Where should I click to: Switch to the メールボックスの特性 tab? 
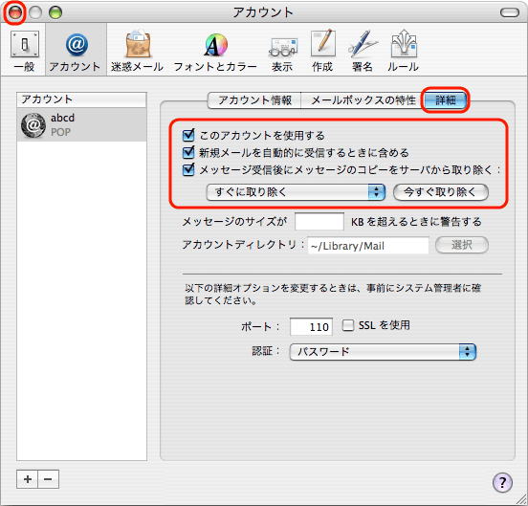click(x=363, y=100)
